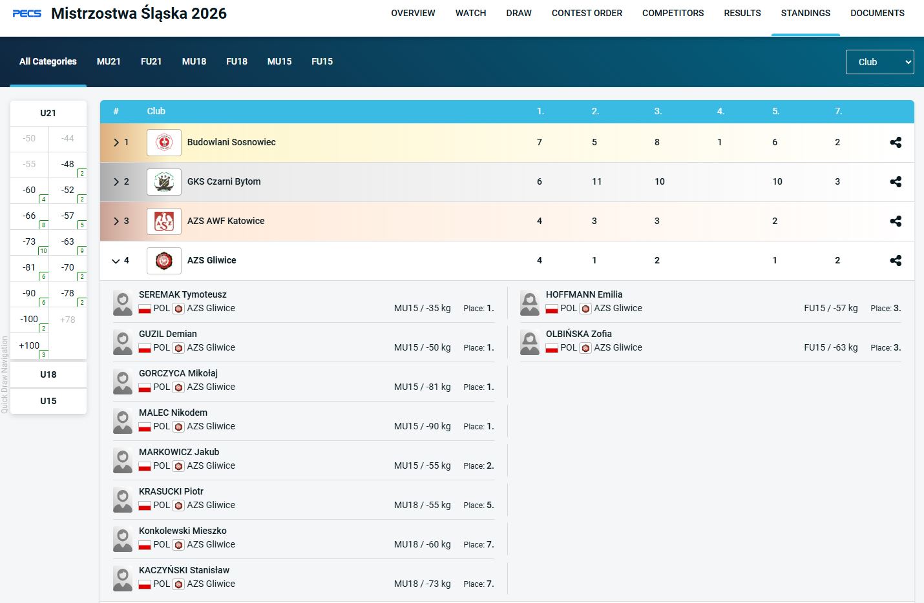
Task: Click the share icon for GKS Czarni Bytom
Action: (x=895, y=182)
